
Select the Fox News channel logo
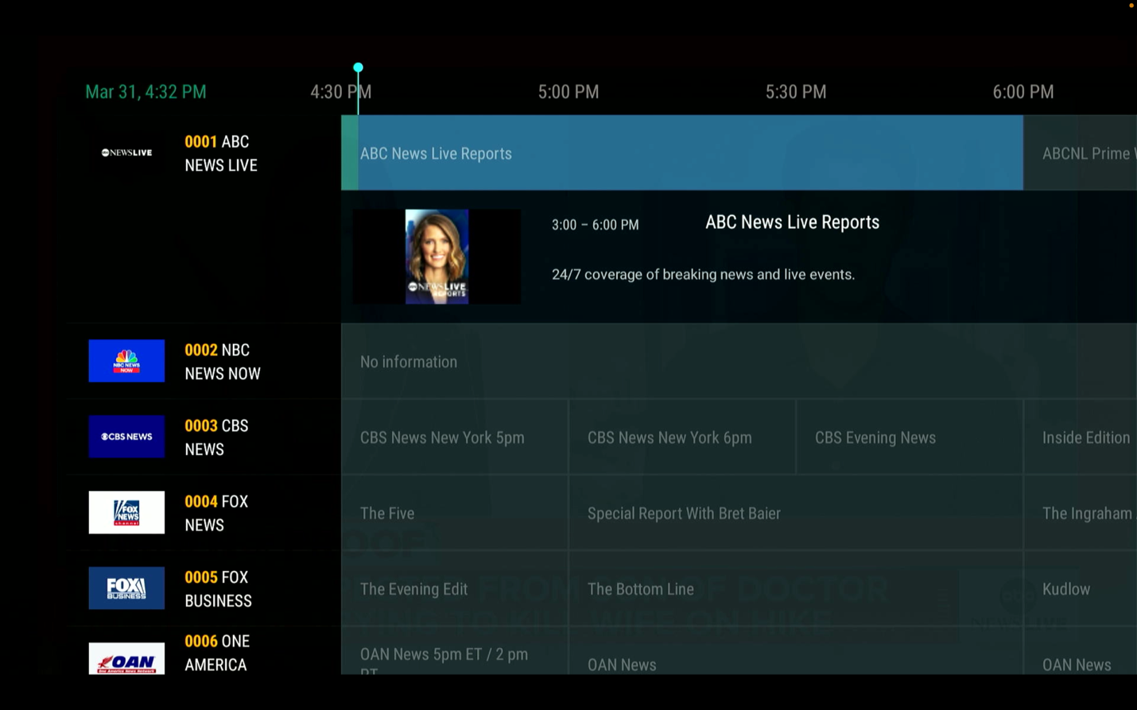[x=126, y=512]
